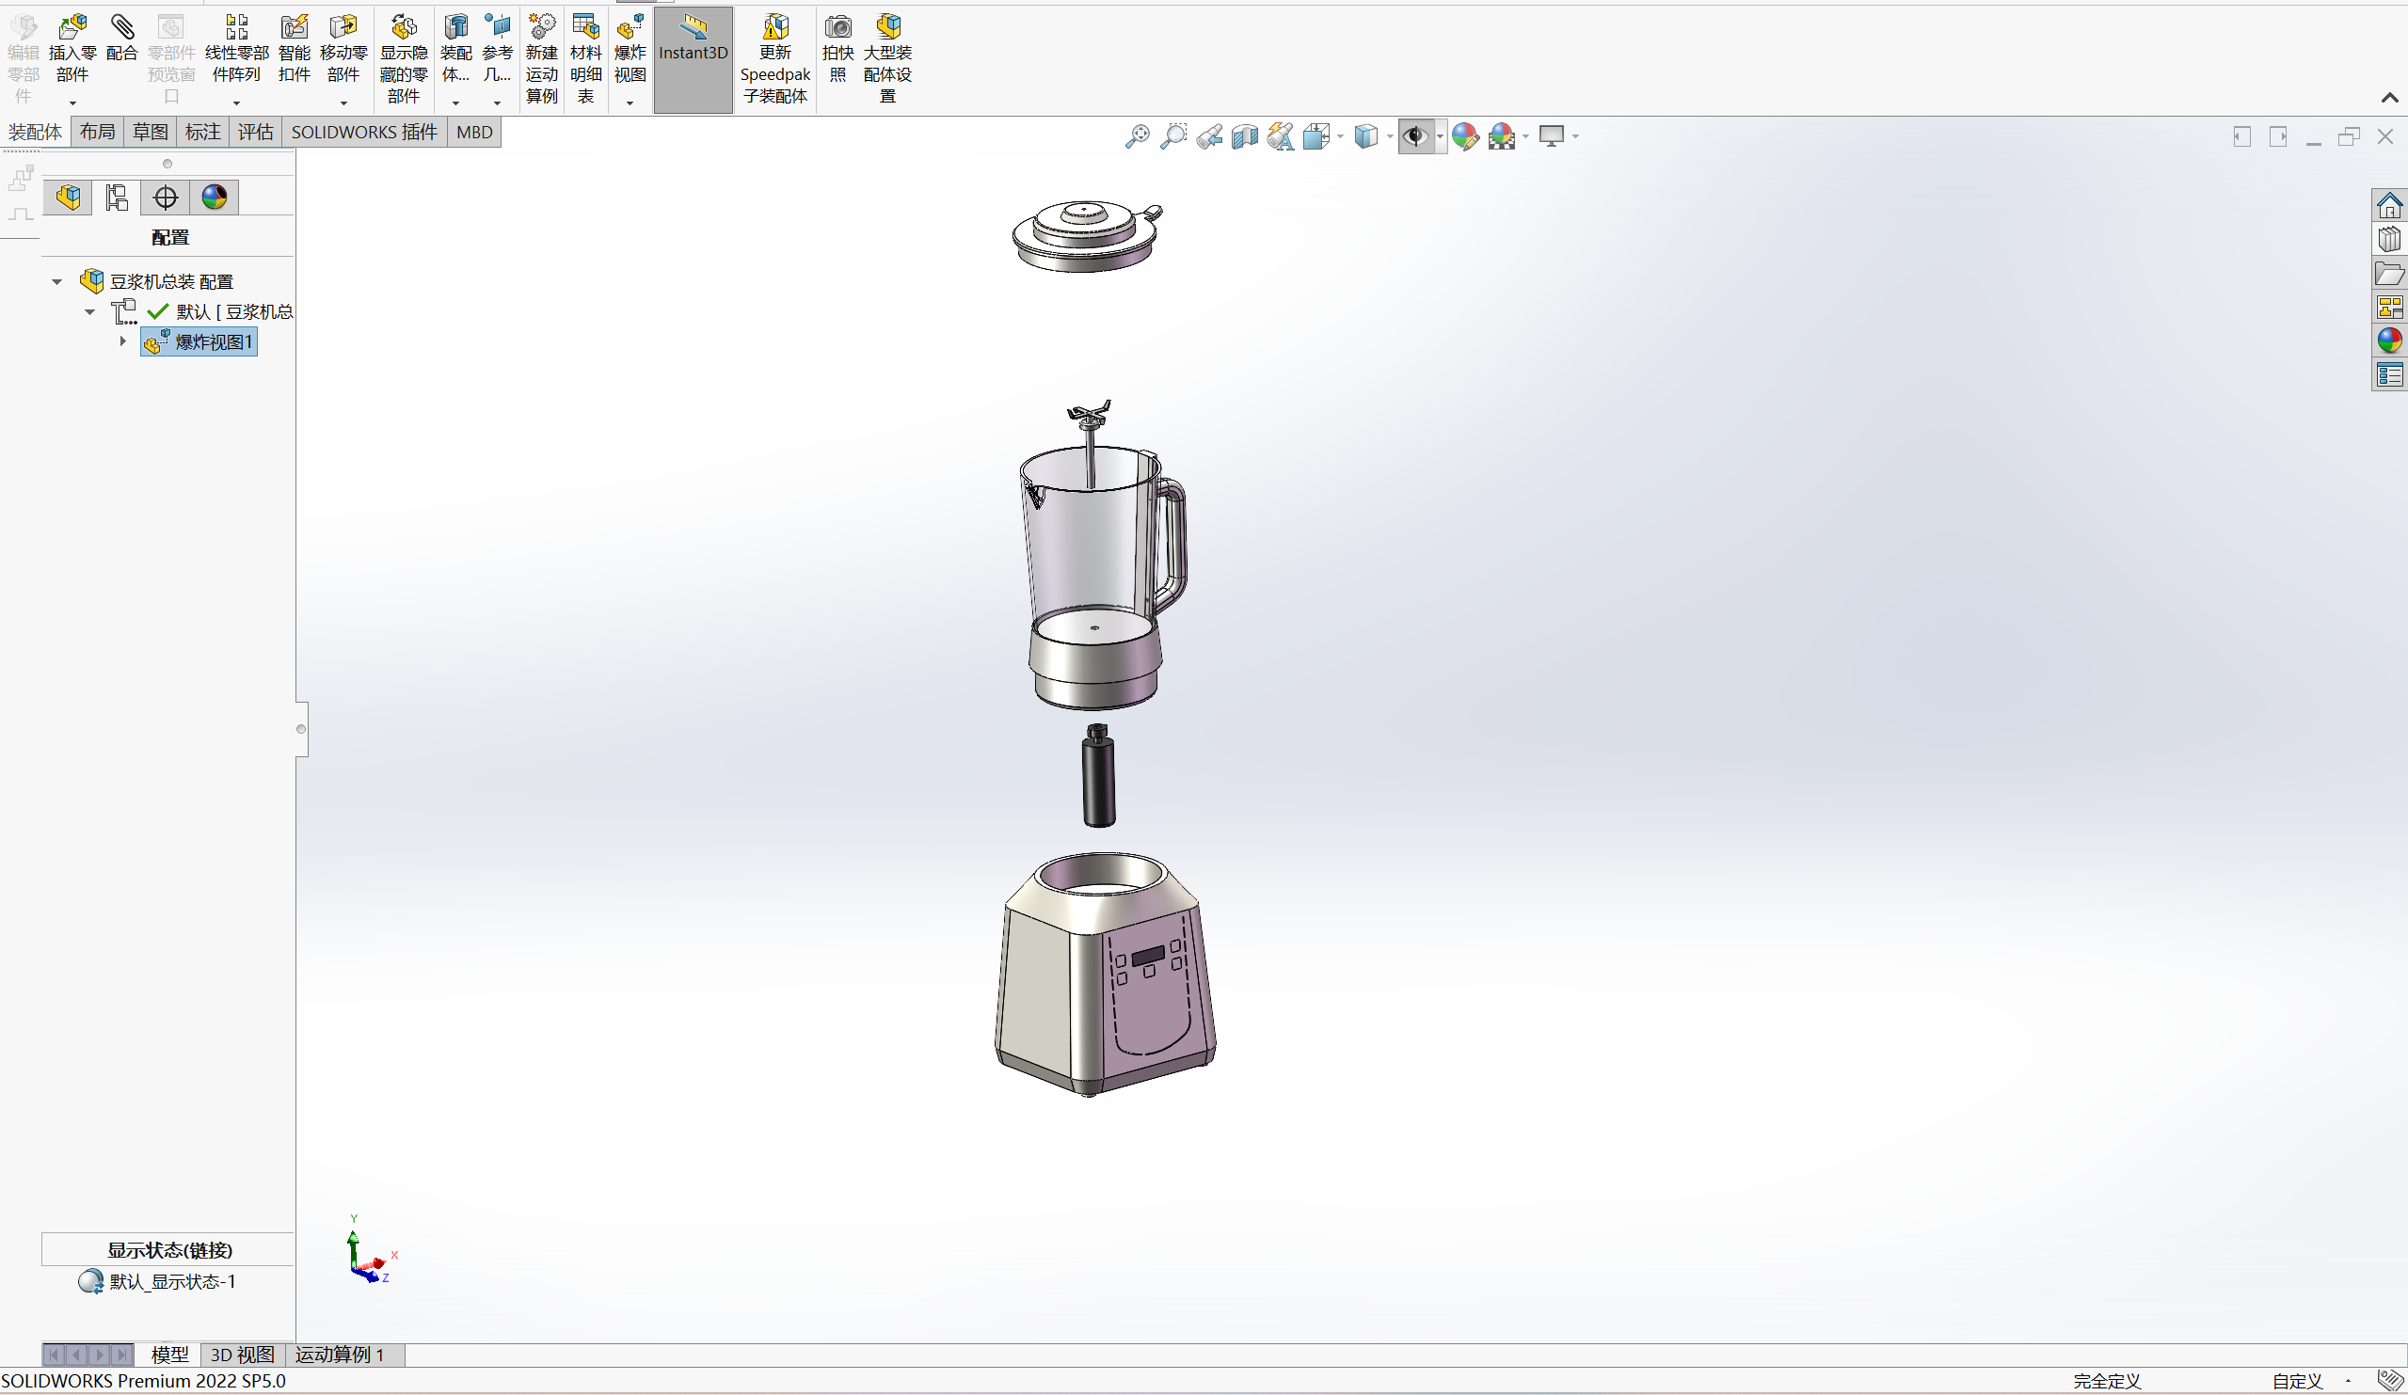Click the Take Snapshot (拍快照) camera icon
The image size is (2408, 1395).
(838, 26)
